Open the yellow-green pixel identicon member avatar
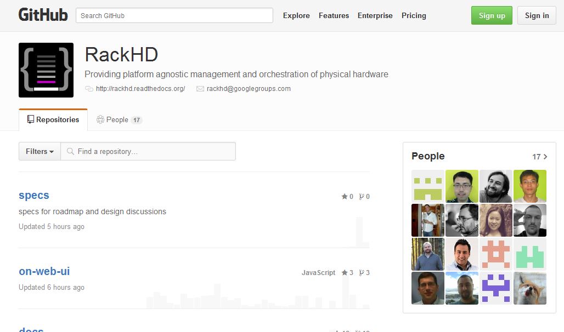The height and width of the screenshot is (332, 564). point(428,186)
